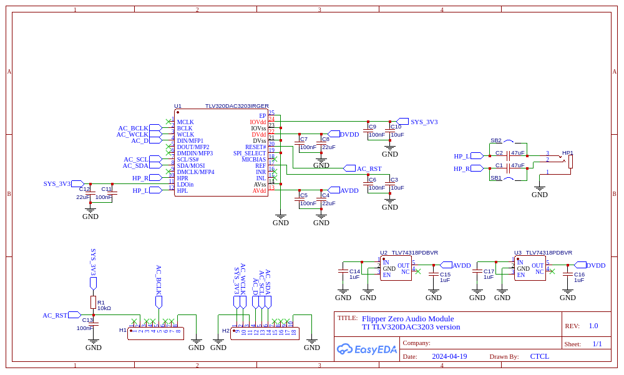Click the 'C7' capacitor designator label

point(304,139)
